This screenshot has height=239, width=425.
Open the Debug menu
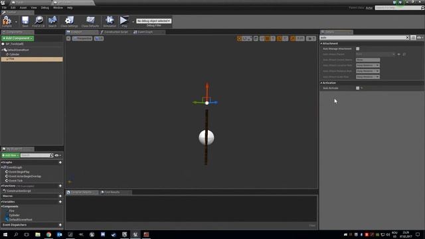click(44, 8)
